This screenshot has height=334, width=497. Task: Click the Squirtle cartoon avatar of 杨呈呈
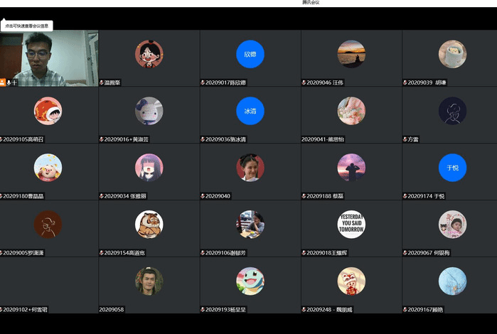click(250, 281)
